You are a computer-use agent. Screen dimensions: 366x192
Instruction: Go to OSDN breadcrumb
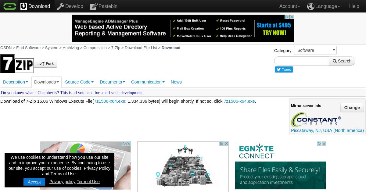(6, 48)
